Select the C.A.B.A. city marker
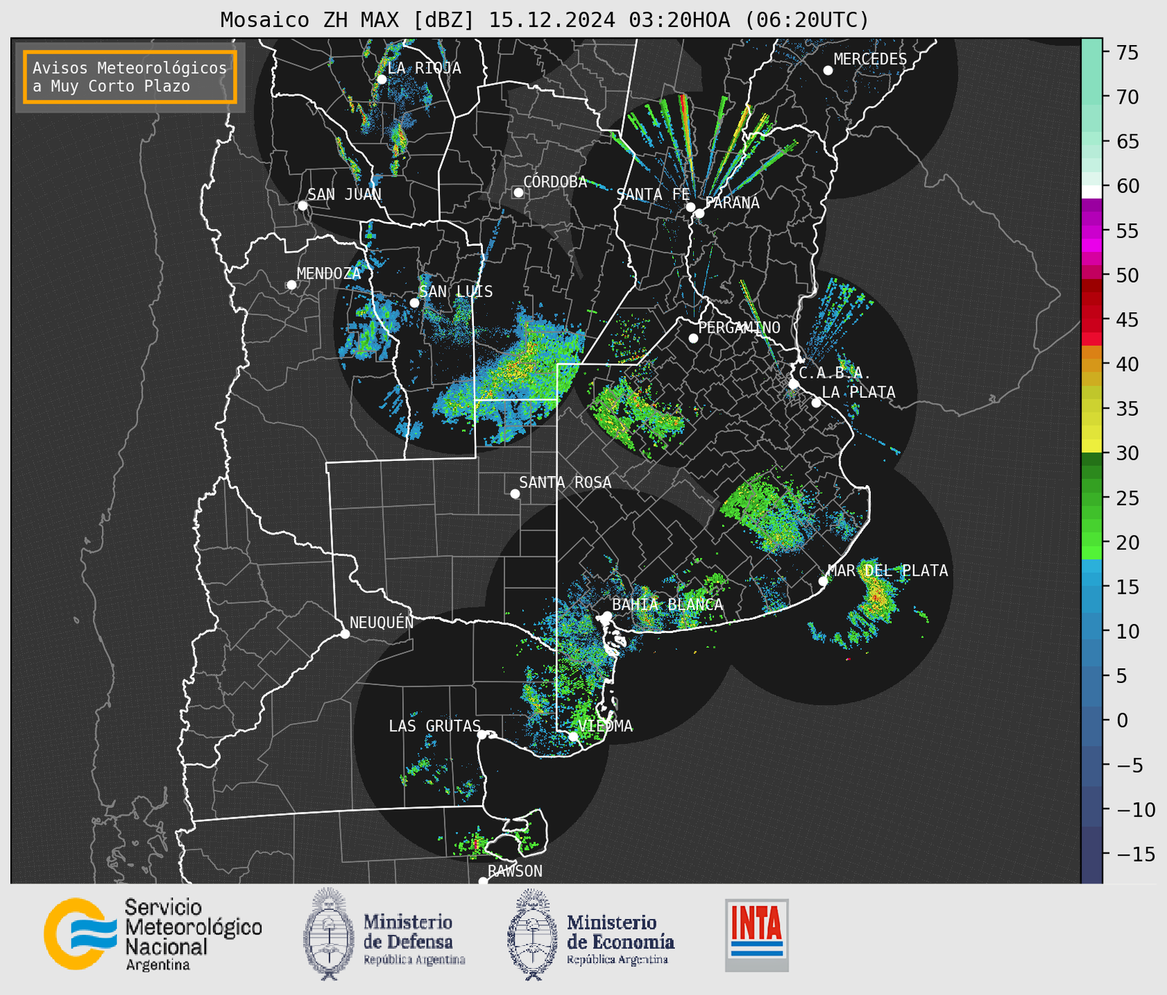The image size is (1167, 995). coord(793,384)
